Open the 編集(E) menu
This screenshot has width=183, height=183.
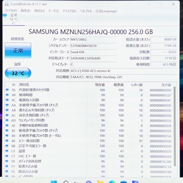click(x=25, y=11)
